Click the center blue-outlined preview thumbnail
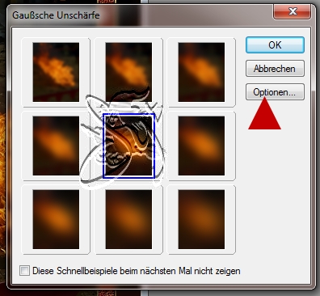The width and height of the screenshot is (320, 296). (128, 146)
